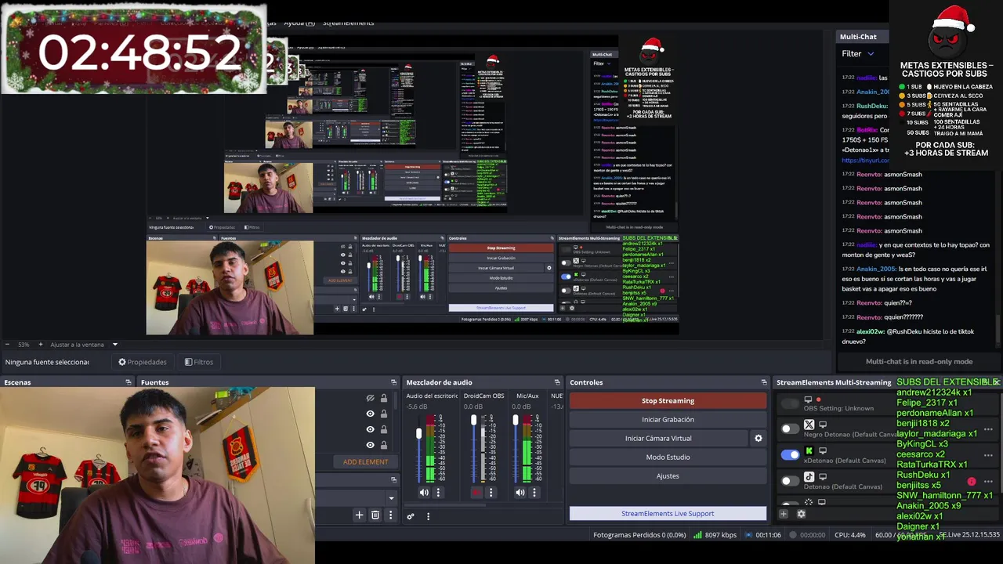Hide the second source row eye icon
The height and width of the screenshot is (564, 1003).
pyautogui.click(x=371, y=414)
